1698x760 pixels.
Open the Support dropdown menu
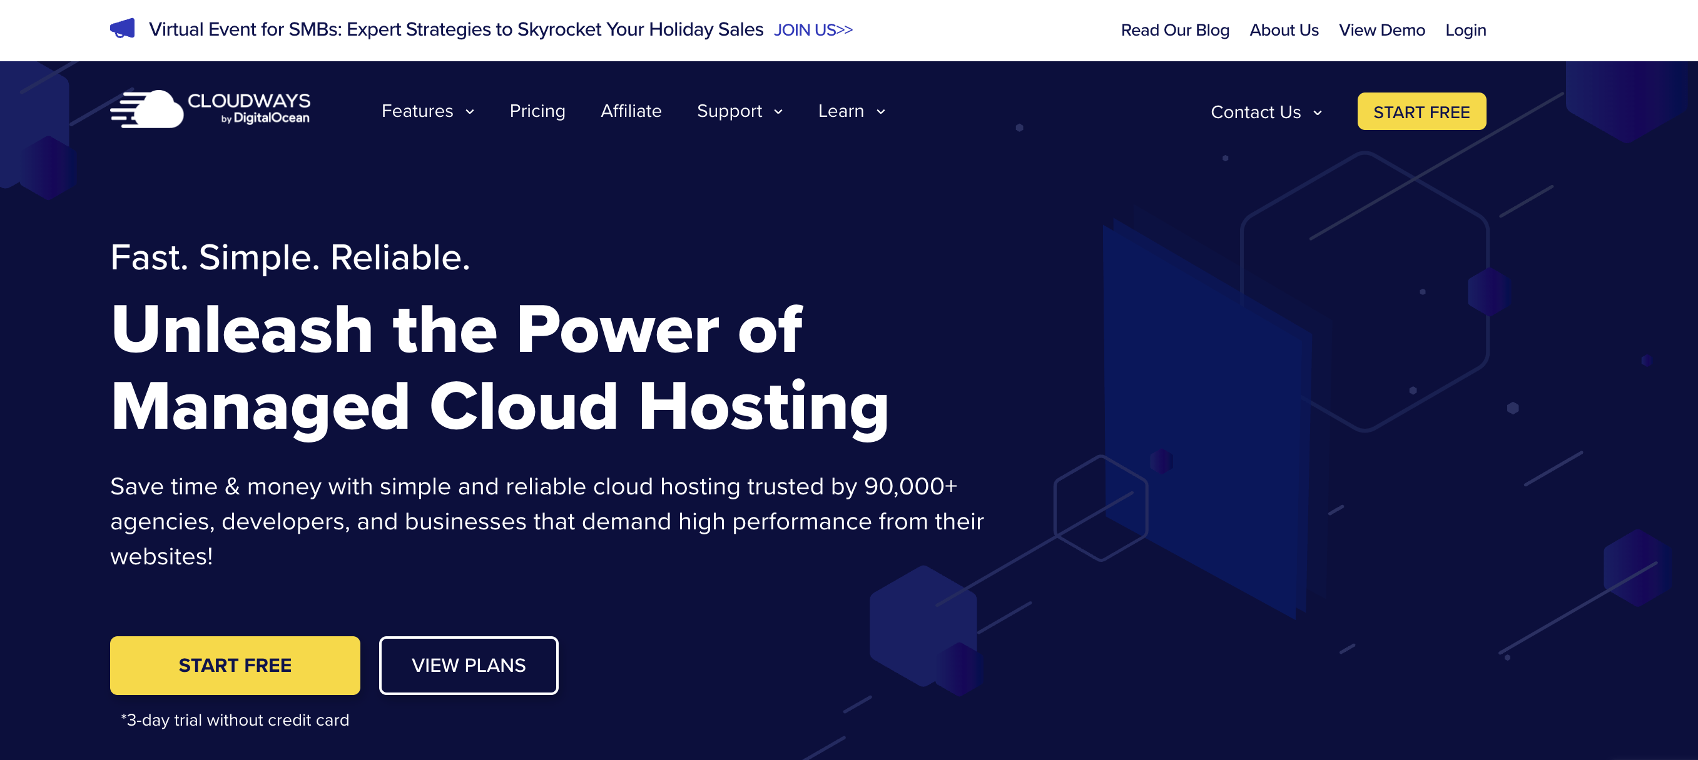(x=729, y=111)
